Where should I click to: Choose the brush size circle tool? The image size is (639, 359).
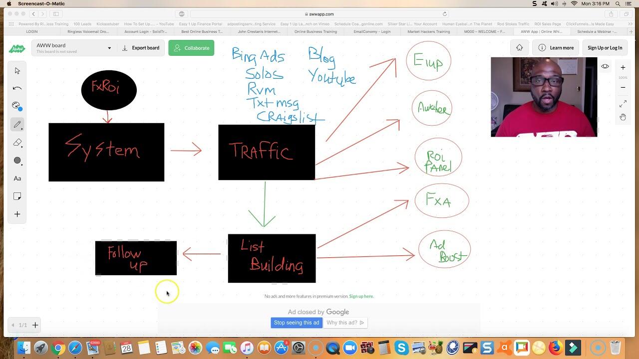pyautogui.click(x=17, y=161)
